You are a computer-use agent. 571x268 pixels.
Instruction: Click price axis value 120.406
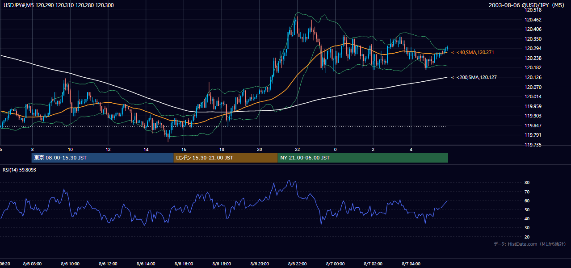[533, 29]
